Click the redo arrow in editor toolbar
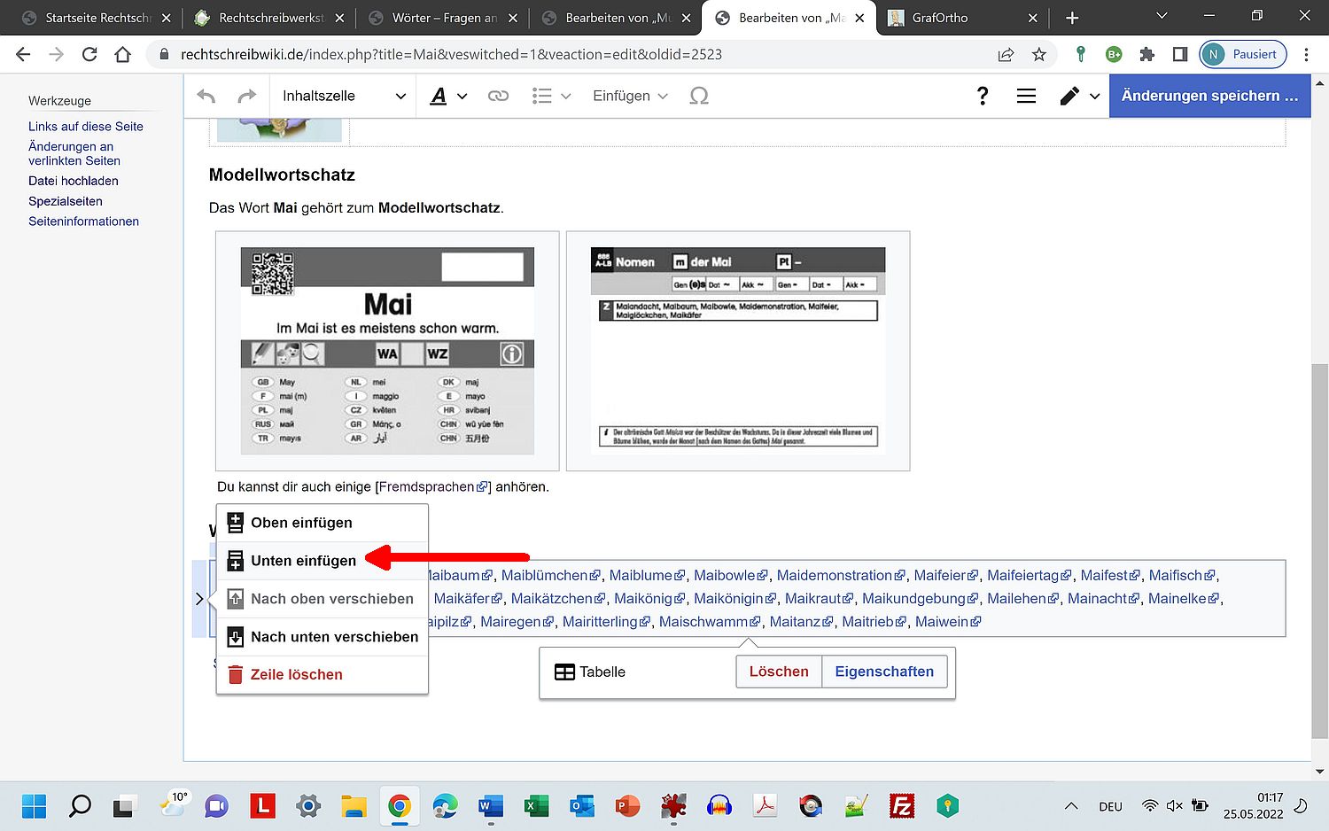1329x831 pixels. click(247, 96)
